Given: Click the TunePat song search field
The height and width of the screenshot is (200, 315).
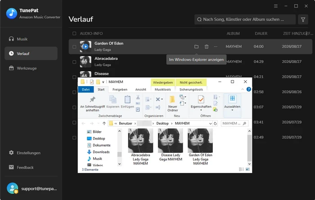Looking at the screenshot, I should point(245,19).
